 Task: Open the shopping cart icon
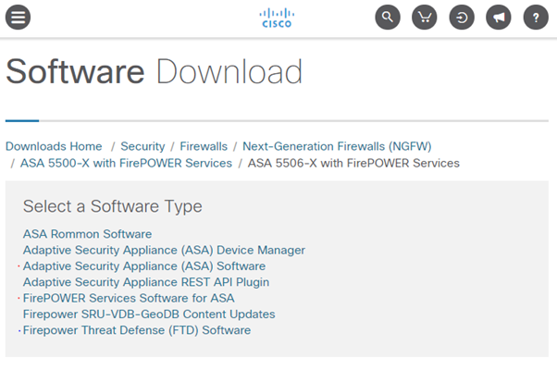(424, 18)
